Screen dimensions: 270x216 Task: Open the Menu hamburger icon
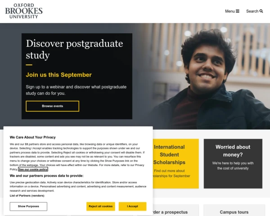coord(238,11)
